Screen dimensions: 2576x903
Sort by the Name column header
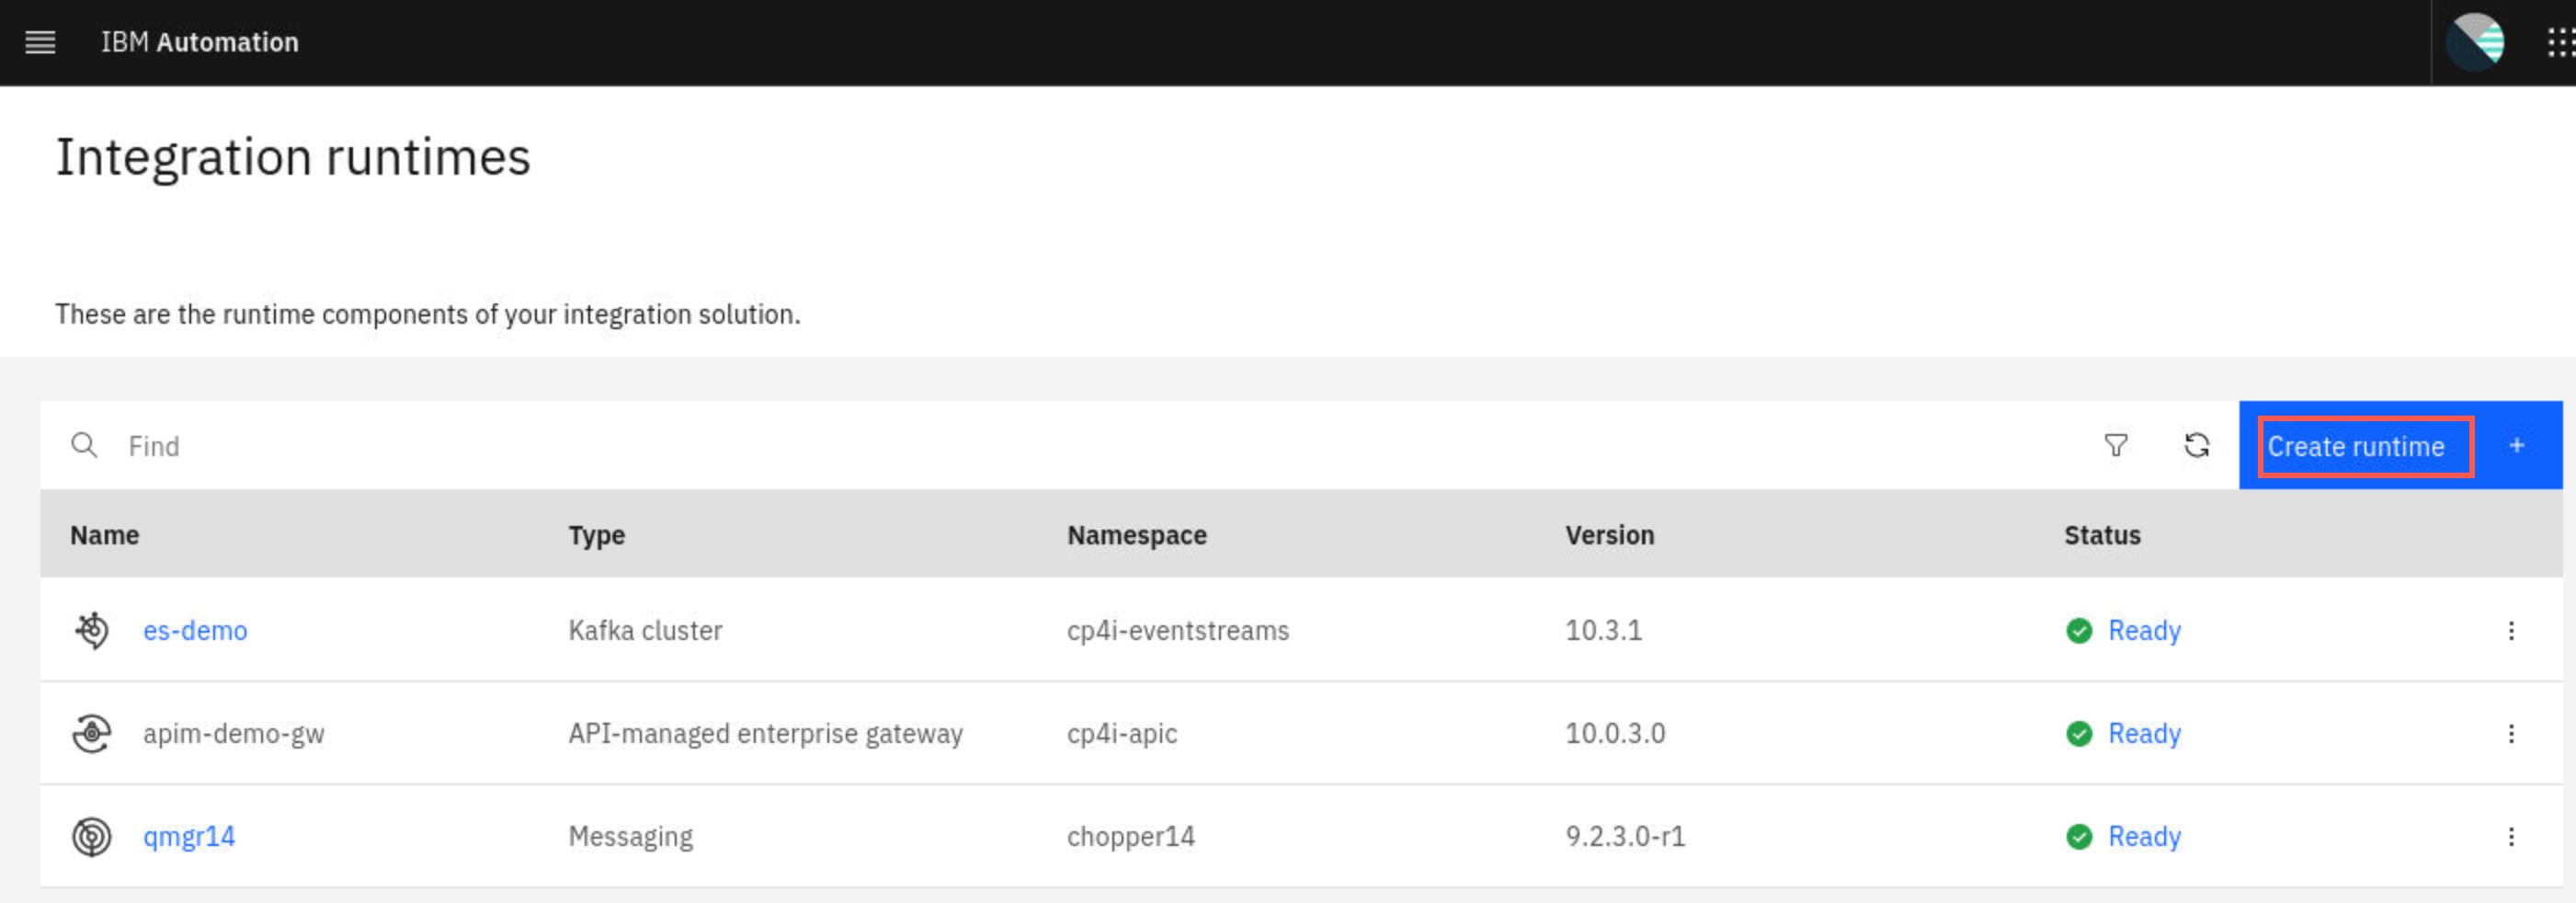[x=105, y=535]
